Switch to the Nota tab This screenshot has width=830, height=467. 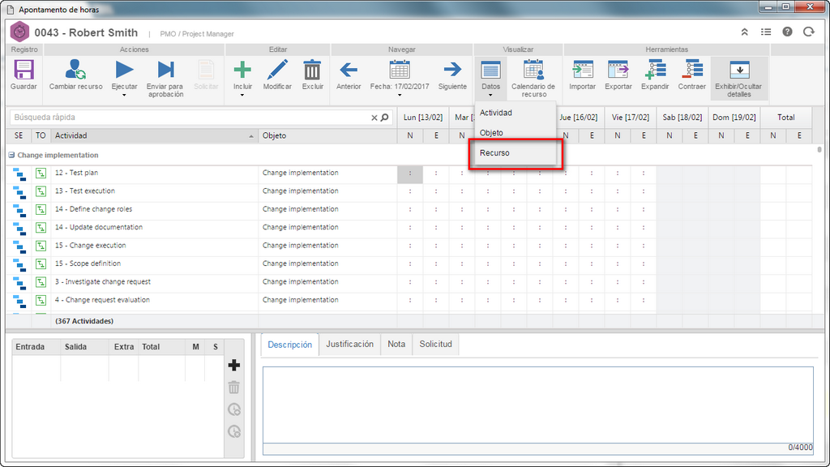(x=396, y=344)
